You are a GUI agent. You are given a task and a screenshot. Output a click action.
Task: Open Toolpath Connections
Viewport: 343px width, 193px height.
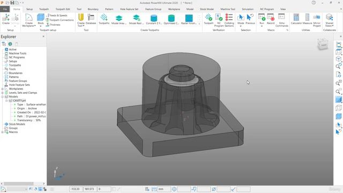click(x=59, y=20)
